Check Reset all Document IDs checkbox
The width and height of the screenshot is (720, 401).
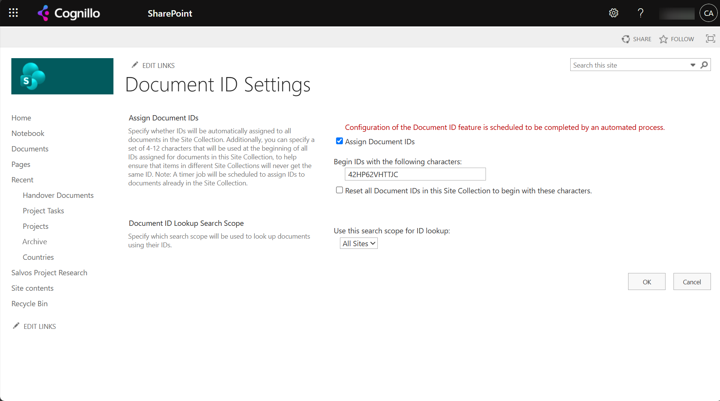[x=340, y=190]
